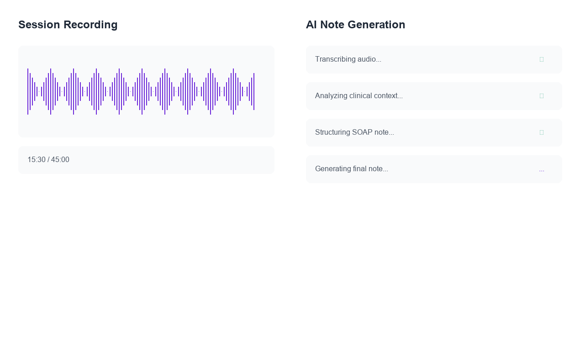
Task: Click the green status icon for Transcribing audio
Action: point(542,59)
